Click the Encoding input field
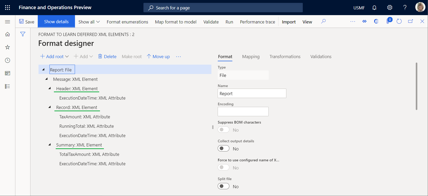 point(243,112)
